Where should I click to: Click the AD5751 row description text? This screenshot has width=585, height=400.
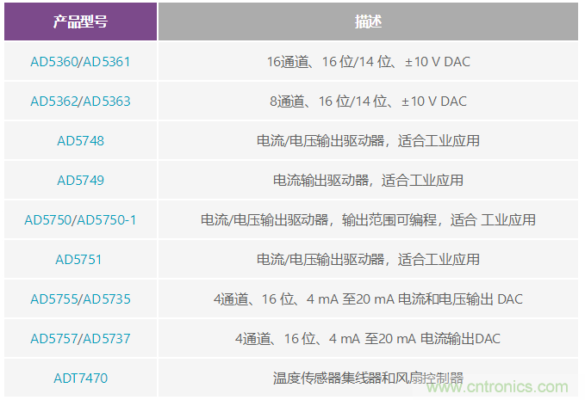click(x=368, y=260)
